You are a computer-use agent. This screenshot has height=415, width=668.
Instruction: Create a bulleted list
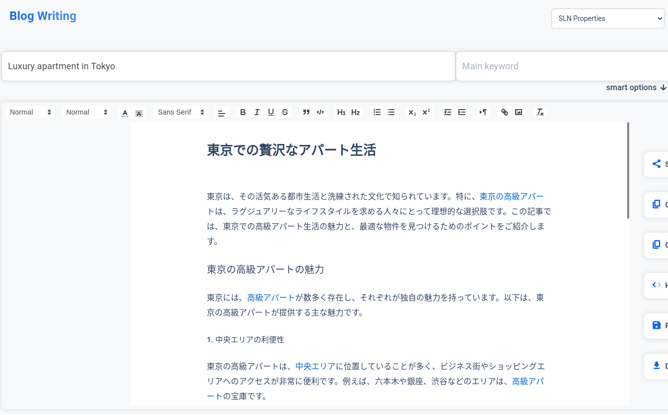coord(391,112)
